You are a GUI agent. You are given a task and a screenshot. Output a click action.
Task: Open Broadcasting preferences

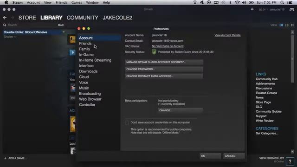[x=90, y=94]
